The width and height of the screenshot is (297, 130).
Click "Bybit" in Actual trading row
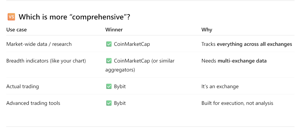[120, 87]
